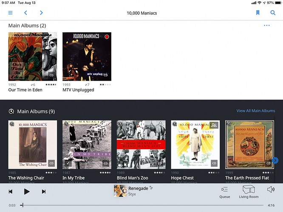The image size is (283, 212).
Task: Open the volume control speaker icon
Action: [x=271, y=190]
